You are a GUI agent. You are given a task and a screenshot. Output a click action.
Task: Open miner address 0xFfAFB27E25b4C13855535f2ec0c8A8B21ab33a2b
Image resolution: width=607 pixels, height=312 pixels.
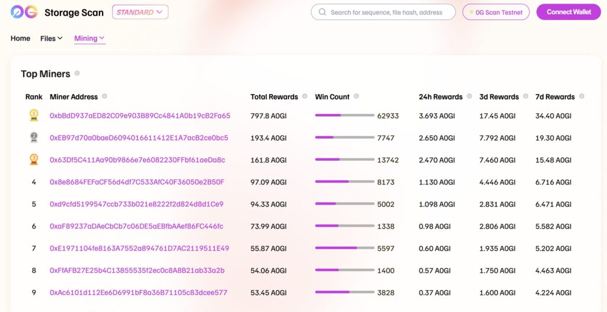tap(137, 270)
